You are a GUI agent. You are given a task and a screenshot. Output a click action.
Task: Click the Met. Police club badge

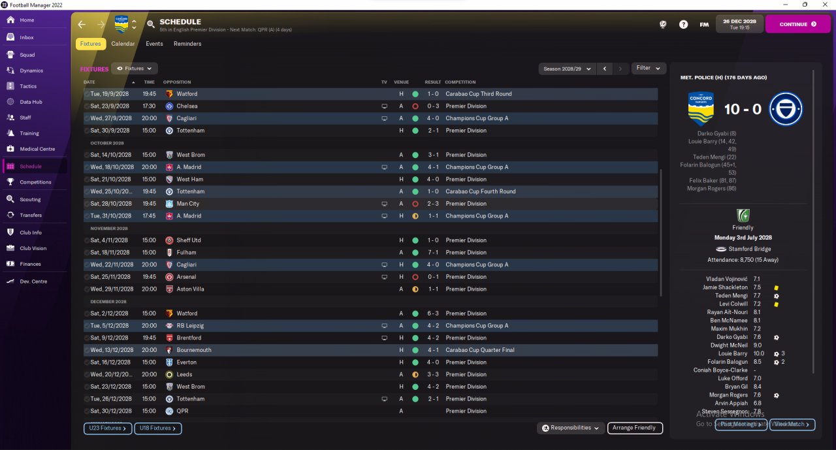point(786,109)
